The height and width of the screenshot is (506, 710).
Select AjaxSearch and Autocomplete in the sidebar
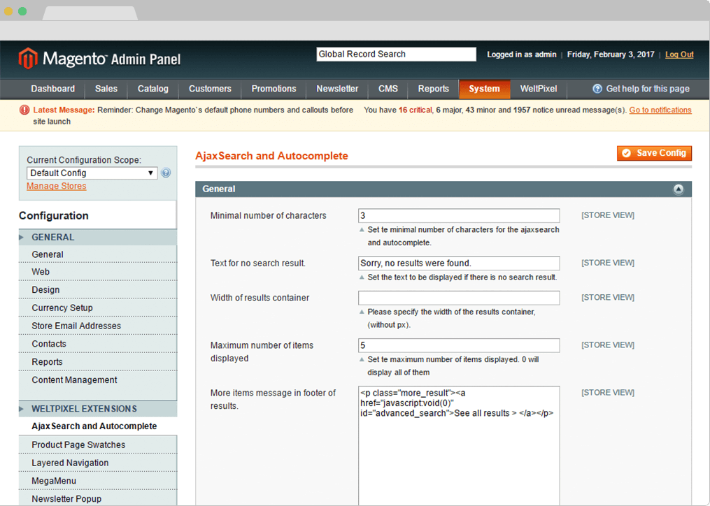click(x=98, y=426)
